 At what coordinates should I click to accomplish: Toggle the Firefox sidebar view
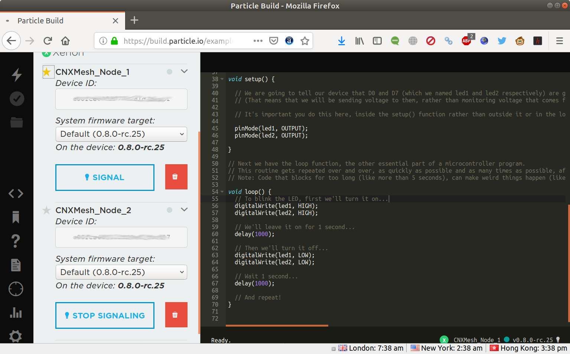[377, 41]
